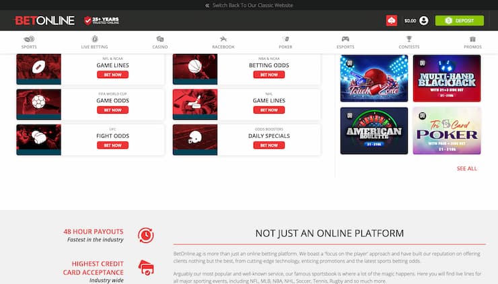Click Bet Now under NFL & NCAA Game Lines
The image size is (498, 284).
(113, 75)
